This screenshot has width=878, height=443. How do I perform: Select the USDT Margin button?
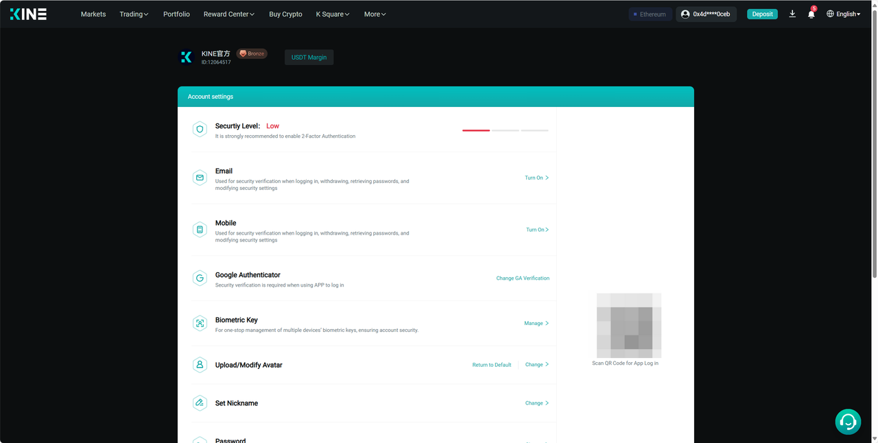pyautogui.click(x=309, y=58)
